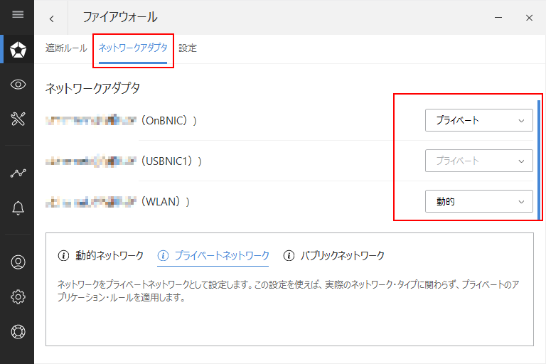Viewport: 546px width, 364px height.
Task: Open the WLAN network type dropdown
Action: click(x=478, y=201)
